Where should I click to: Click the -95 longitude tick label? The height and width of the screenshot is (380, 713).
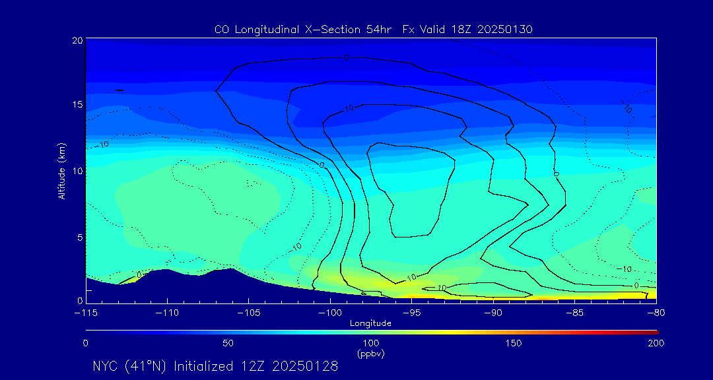[x=411, y=313]
